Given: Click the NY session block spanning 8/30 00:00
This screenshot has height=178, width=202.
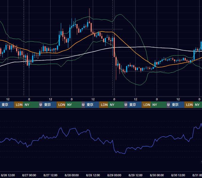Looking at the screenshot, I should tap(159, 105).
